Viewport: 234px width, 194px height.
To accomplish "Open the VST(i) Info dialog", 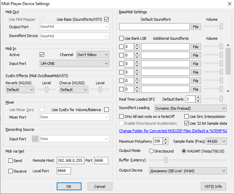I will [214, 186].
